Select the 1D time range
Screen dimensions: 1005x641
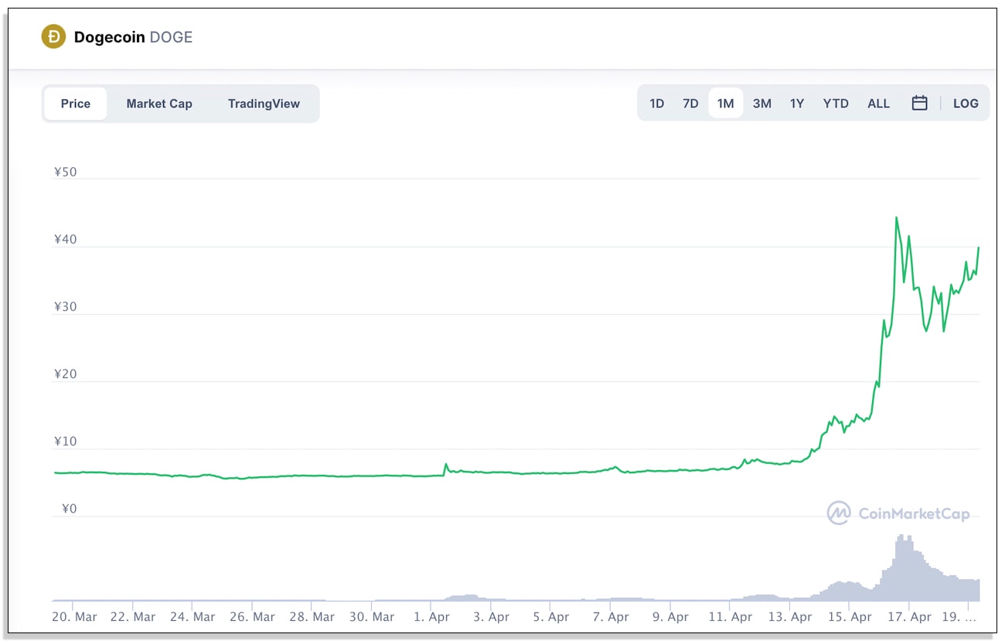click(x=657, y=104)
